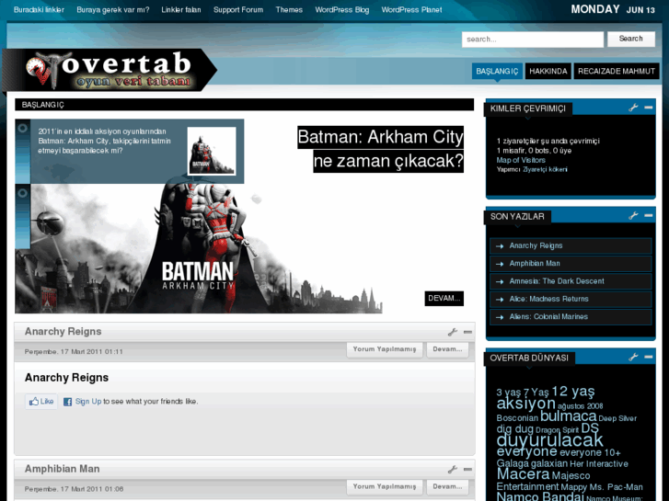Click wrench icon in Kimler Çevrimiçi widget
The image size is (669, 501).
(x=633, y=108)
